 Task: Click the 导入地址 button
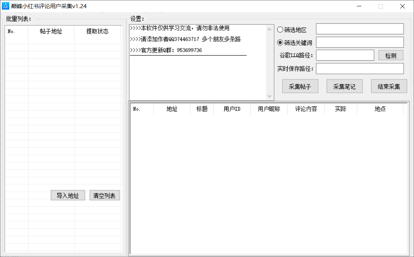pos(68,196)
